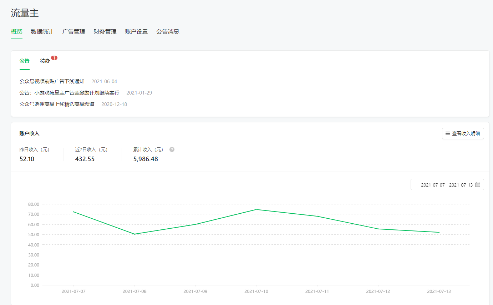The width and height of the screenshot is (493, 305).
Task: Click the chart line point at 2021-07-08
Action: tap(134, 234)
